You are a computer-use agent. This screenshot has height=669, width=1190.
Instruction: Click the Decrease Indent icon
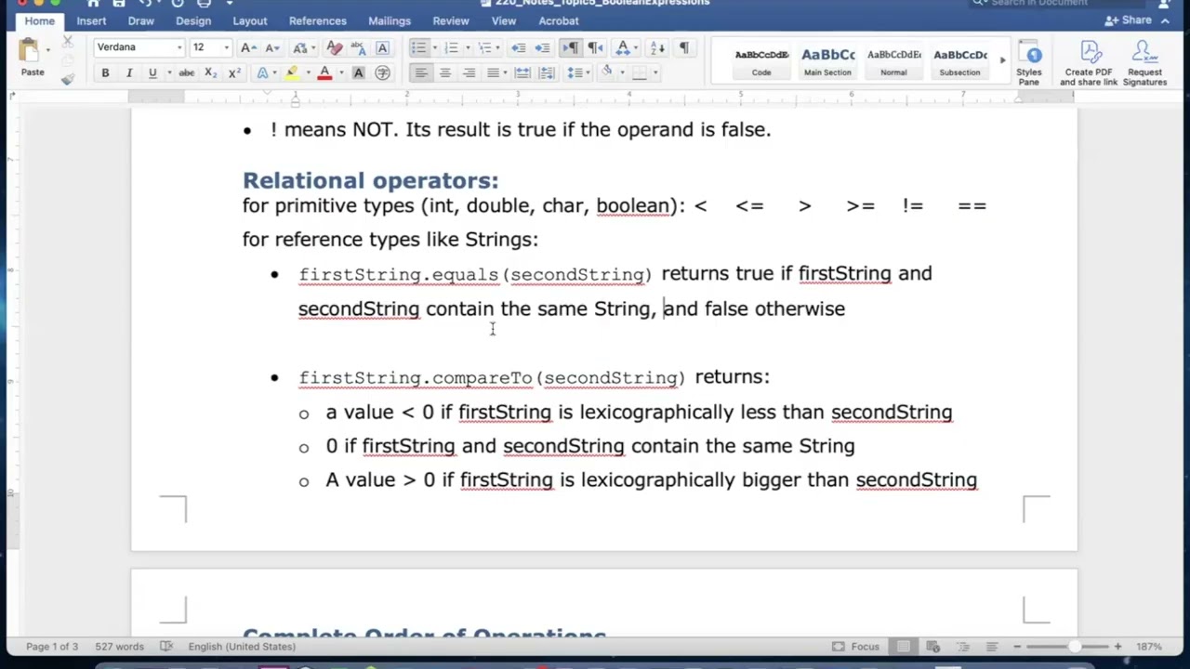(x=519, y=47)
